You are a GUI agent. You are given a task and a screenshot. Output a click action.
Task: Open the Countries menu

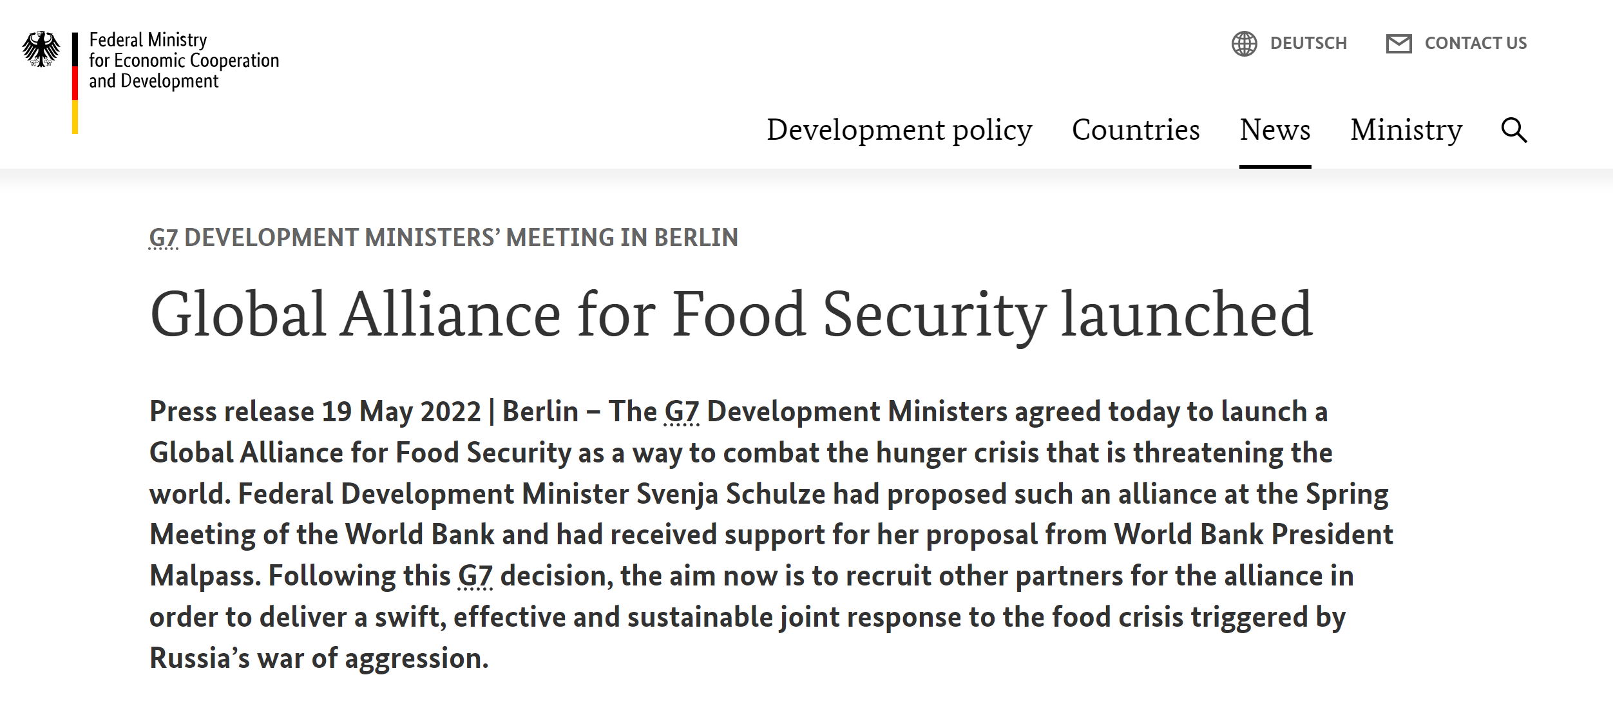(1136, 130)
